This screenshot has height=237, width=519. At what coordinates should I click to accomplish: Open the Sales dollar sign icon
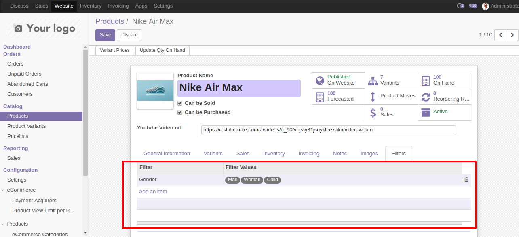click(x=373, y=112)
